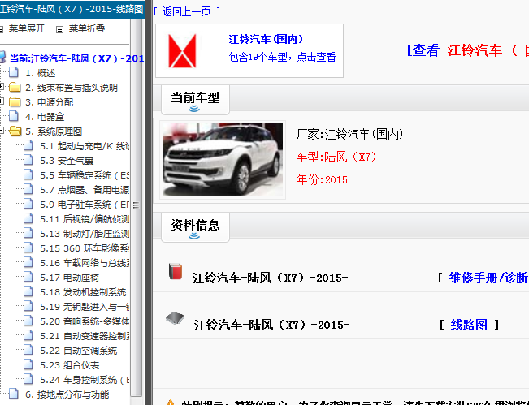Click folder icon of 3. 电源分配
The width and height of the screenshot is (529, 405).
15,101
